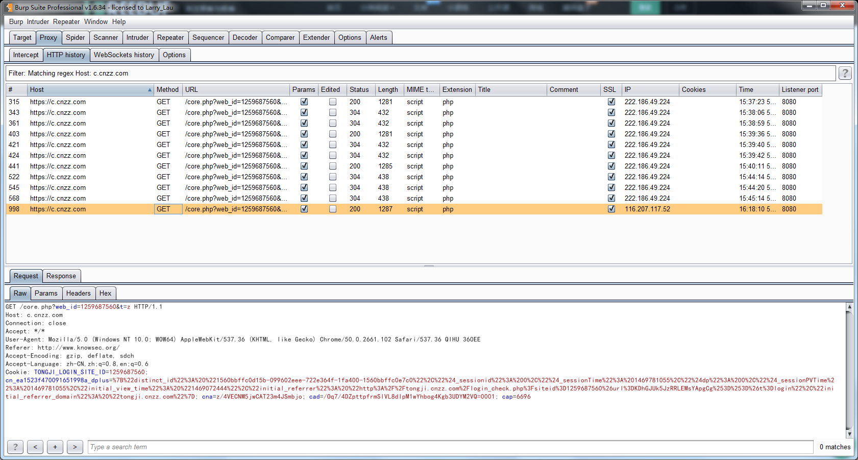Switch to the Comparer tab
The height and width of the screenshot is (460, 858).
280,37
